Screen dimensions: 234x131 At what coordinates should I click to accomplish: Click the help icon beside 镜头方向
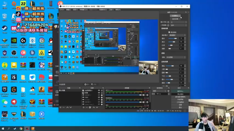168,22
